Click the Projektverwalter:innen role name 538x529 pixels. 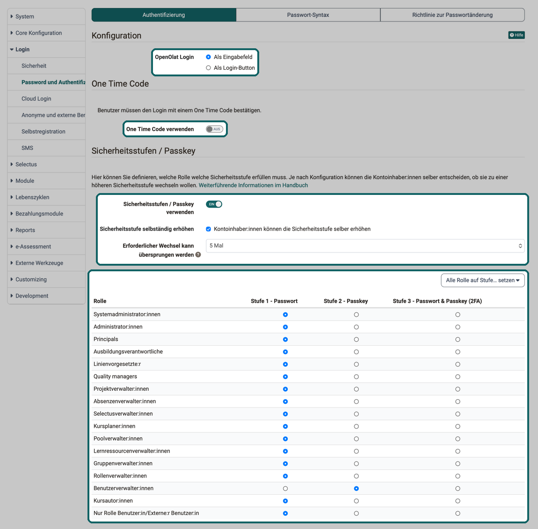[121, 389]
